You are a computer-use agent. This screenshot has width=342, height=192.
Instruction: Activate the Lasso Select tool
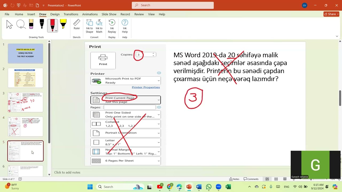point(21,24)
